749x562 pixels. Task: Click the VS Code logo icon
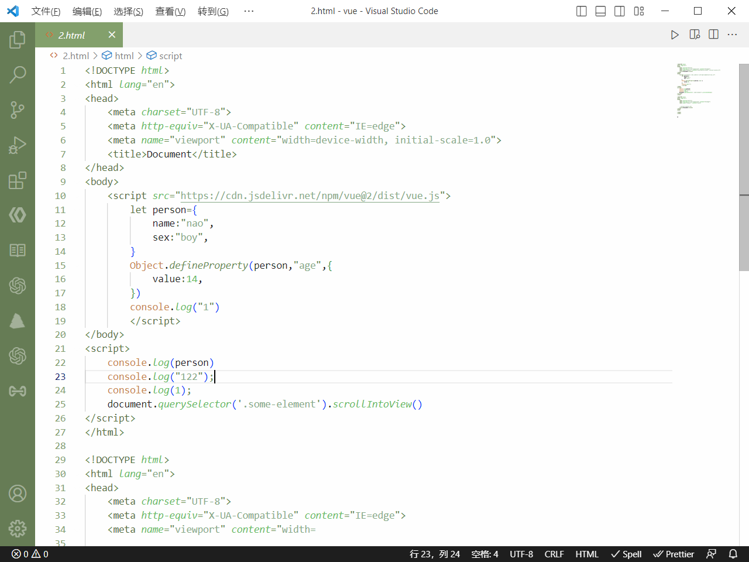13,11
